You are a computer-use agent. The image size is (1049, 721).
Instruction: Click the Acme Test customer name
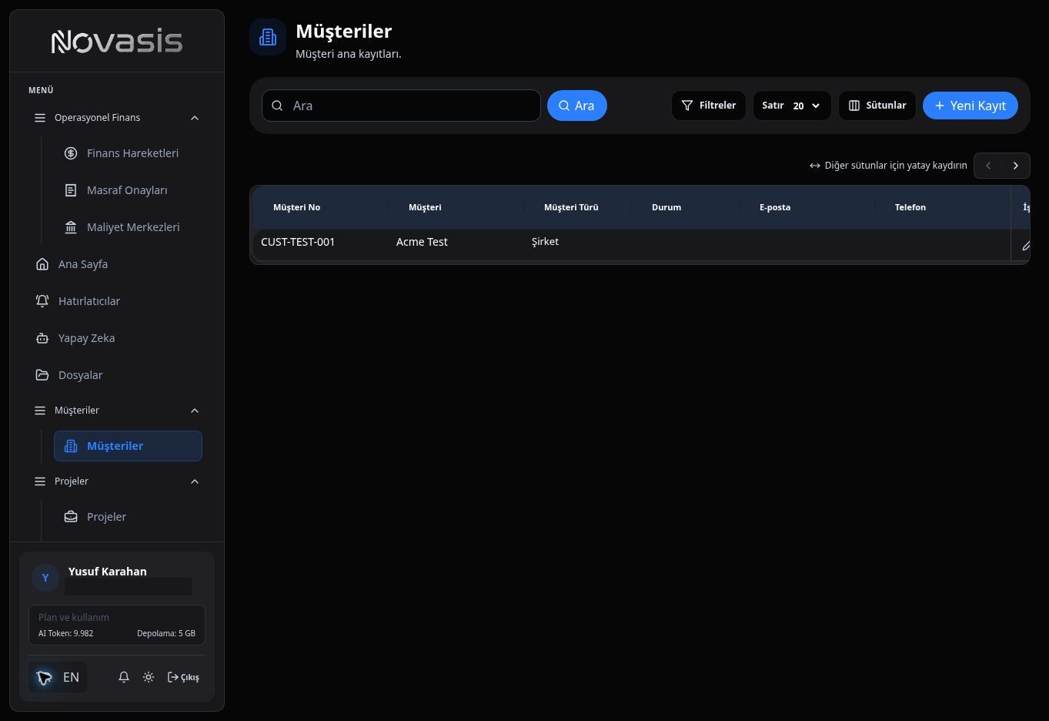(422, 242)
